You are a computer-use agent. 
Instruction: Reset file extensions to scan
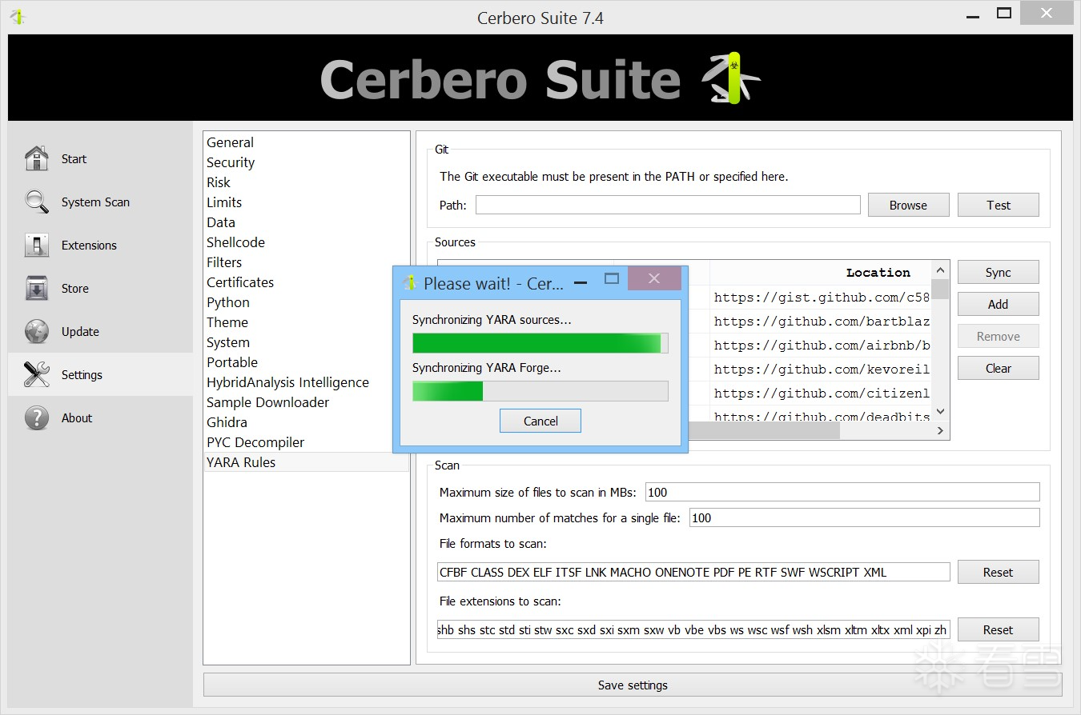[999, 629]
